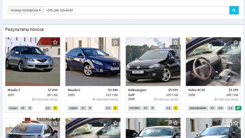The image size is (245, 138).
Task: Click the green ДТ fuel badge on Volvo
Action: (x=238, y=108)
